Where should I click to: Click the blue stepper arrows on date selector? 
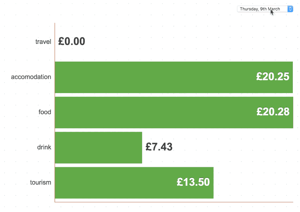coord(290,9)
